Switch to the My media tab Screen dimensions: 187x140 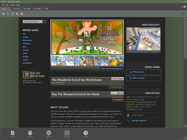(37, 9)
